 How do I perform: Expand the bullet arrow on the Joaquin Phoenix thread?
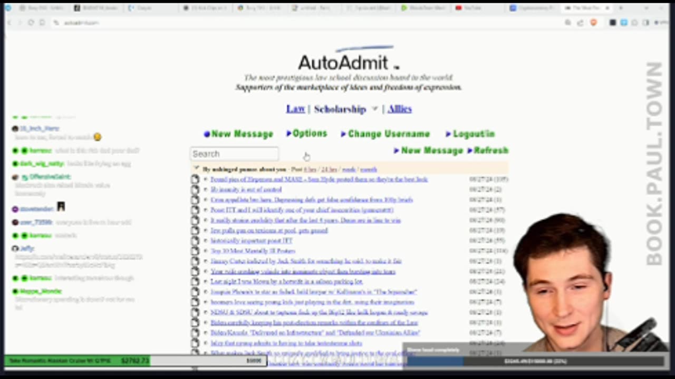tap(205, 292)
